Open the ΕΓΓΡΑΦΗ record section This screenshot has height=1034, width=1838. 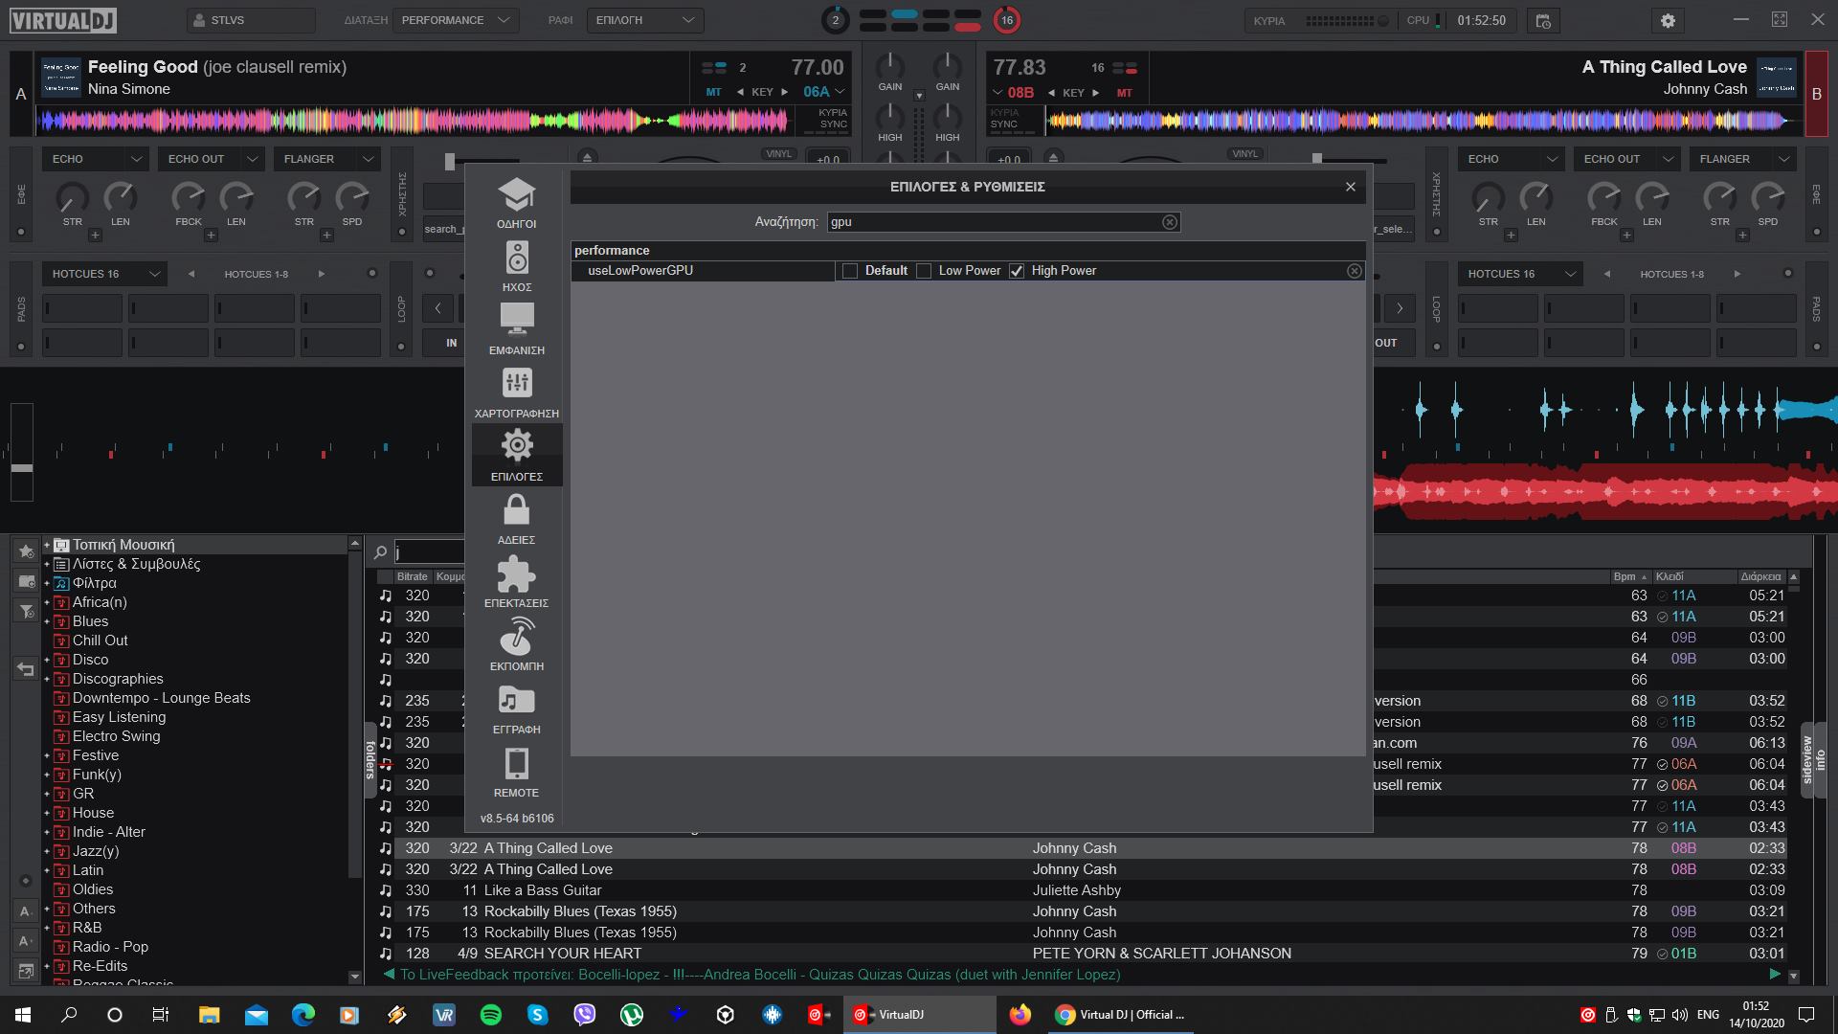pyautogui.click(x=516, y=708)
